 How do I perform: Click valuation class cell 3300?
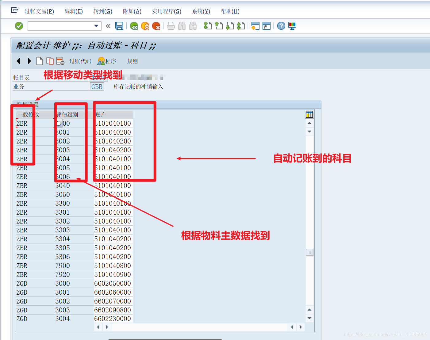[x=74, y=204]
